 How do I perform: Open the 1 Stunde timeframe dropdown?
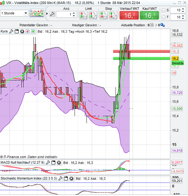[14, 13]
